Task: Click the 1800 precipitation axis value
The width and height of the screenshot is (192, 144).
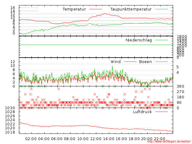Action: coord(182,37)
